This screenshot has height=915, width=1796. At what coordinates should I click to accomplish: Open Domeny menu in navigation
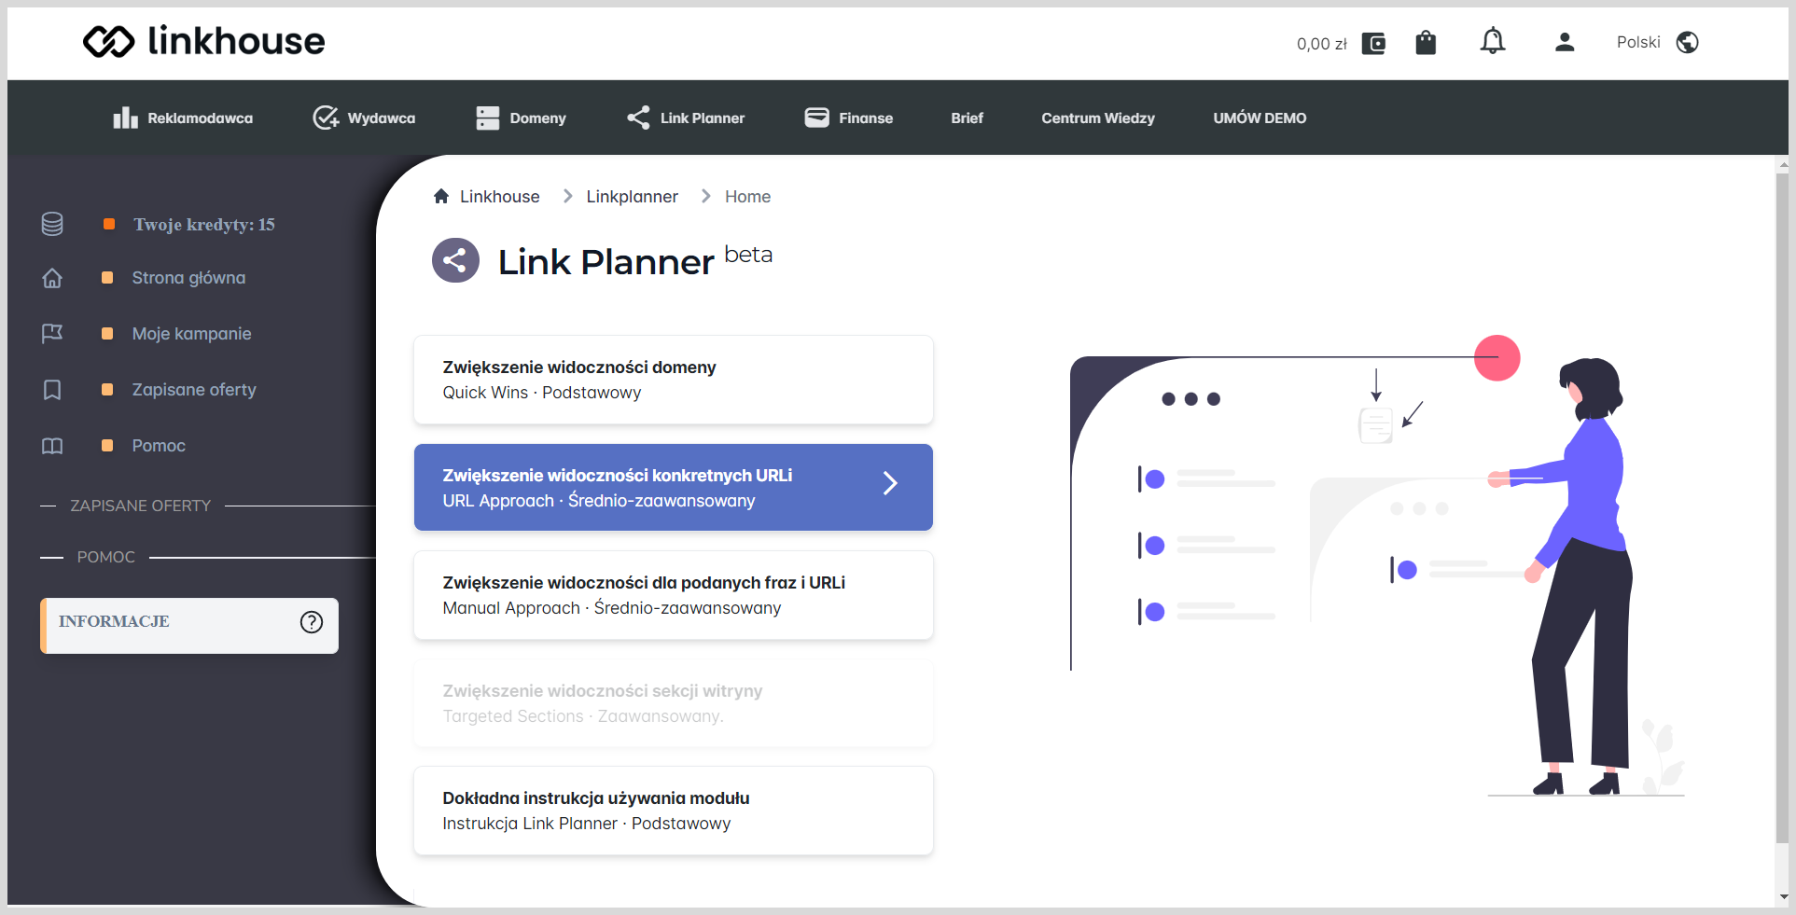point(521,118)
